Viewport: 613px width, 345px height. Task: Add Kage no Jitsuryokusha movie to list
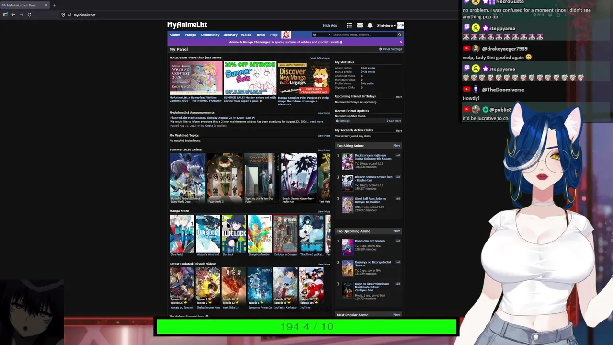point(397,284)
